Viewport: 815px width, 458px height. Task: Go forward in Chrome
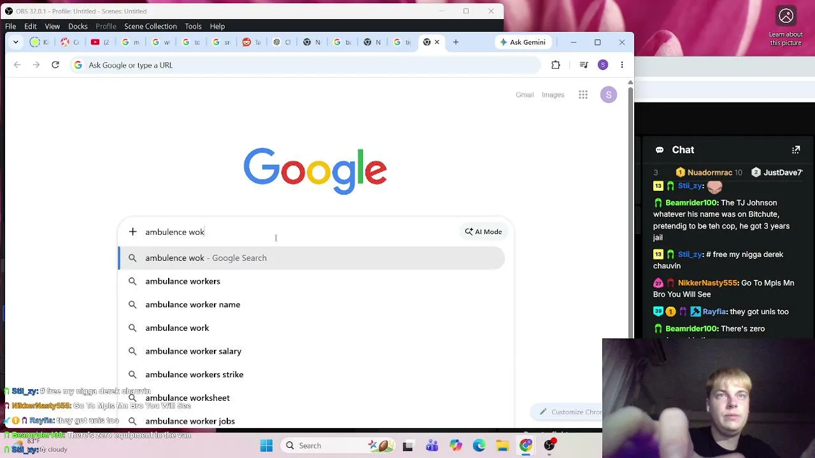(x=36, y=65)
